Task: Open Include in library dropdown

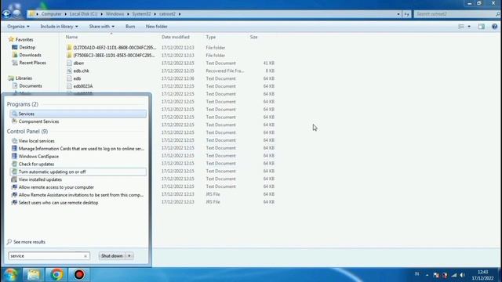Action: (59, 27)
